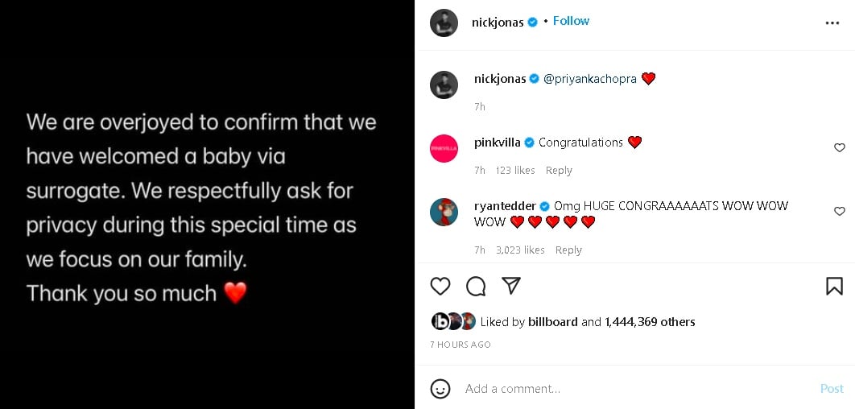Open ryantedder's profile avatar
Screen dimensions: 855x409
click(x=444, y=212)
